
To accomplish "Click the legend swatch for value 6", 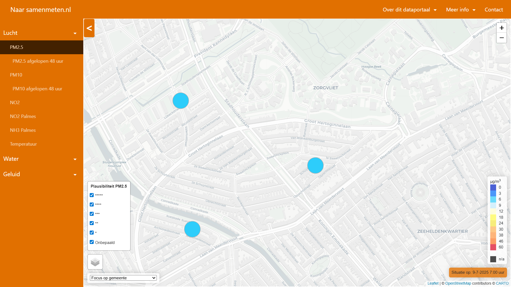I will pos(493,199).
